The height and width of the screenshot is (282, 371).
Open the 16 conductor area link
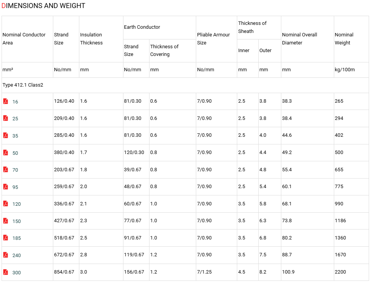[x=15, y=102]
